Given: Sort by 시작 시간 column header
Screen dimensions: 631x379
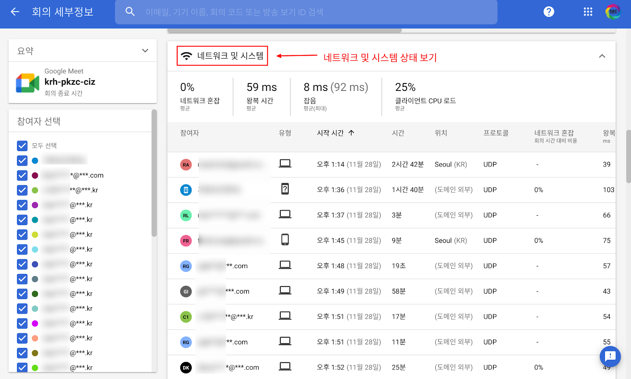Looking at the screenshot, I should (330, 133).
